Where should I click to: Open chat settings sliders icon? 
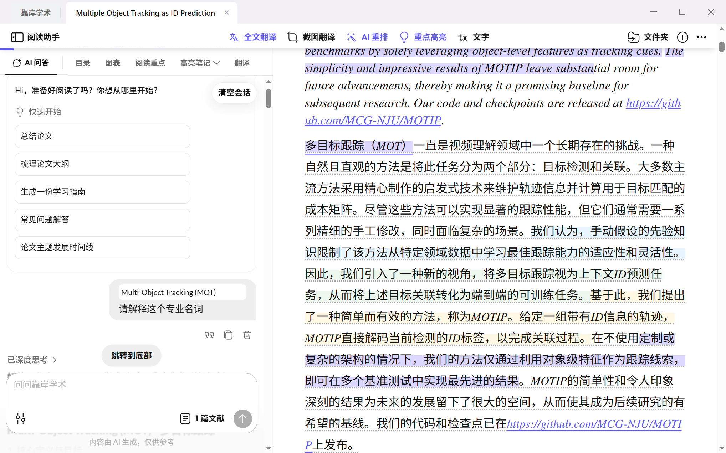click(21, 418)
